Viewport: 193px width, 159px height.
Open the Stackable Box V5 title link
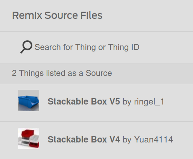(84, 101)
